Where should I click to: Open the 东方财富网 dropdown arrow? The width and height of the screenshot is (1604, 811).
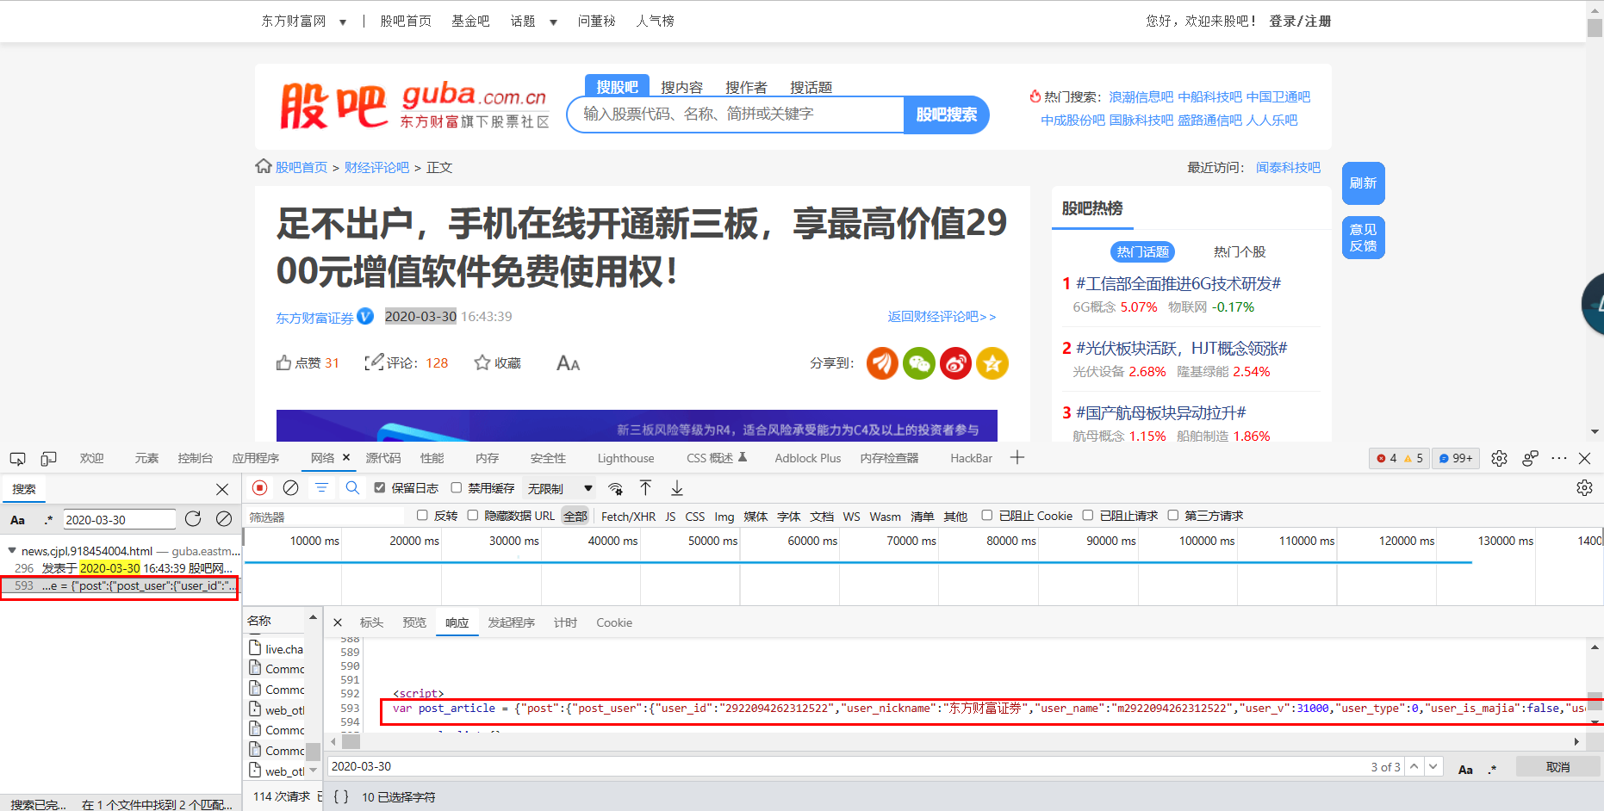[343, 22]
